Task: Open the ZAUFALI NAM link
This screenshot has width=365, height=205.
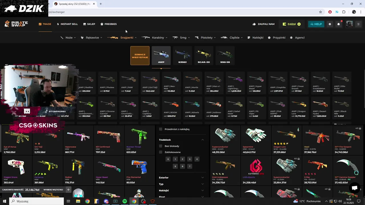Action: click(x=263, y=24)
